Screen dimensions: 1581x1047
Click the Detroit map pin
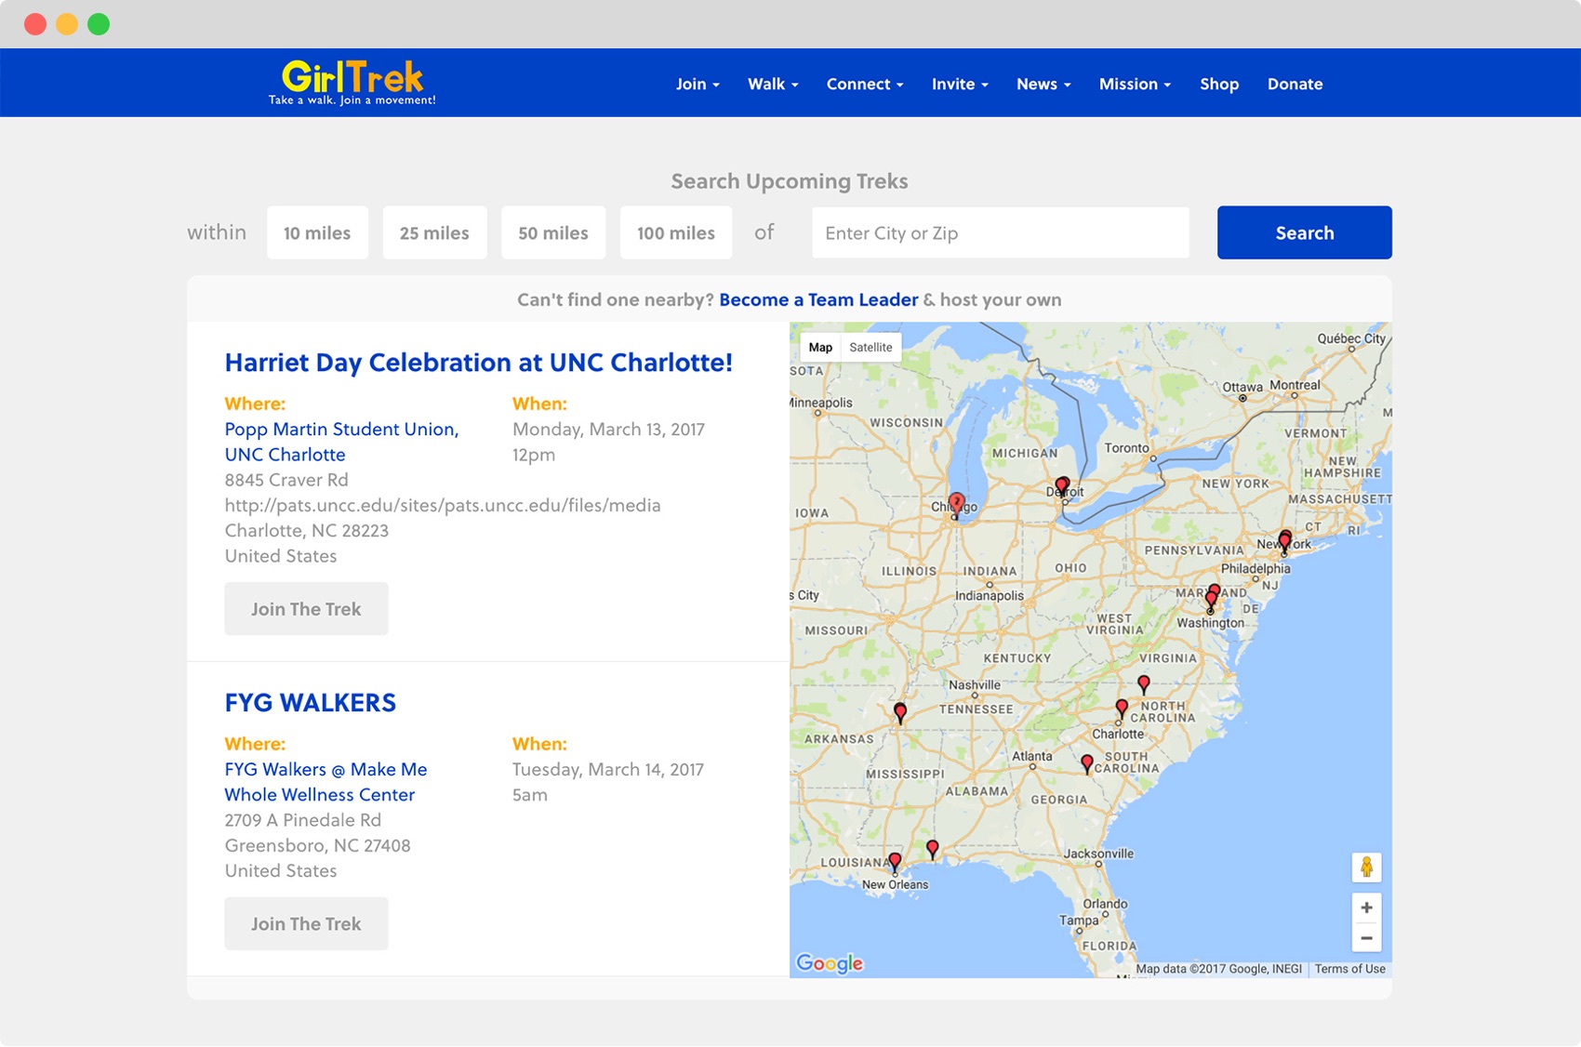1062,487
